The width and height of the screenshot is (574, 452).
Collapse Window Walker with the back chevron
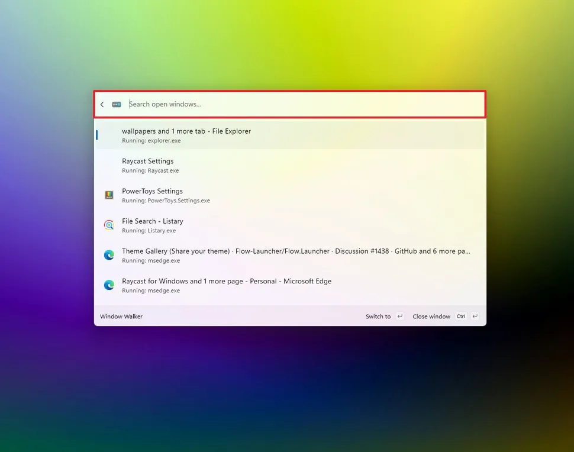click(102, 104)
